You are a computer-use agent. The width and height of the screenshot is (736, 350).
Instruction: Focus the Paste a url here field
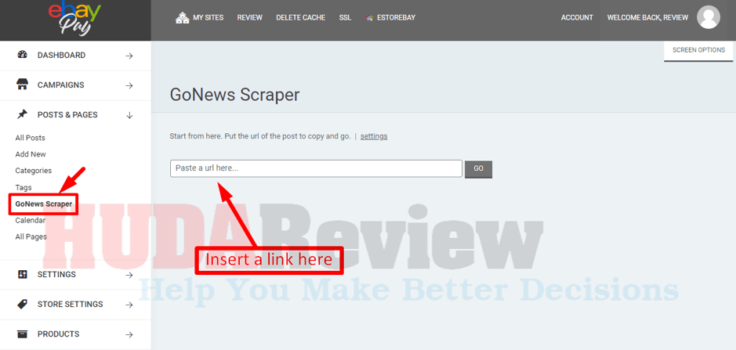point(317,168)
